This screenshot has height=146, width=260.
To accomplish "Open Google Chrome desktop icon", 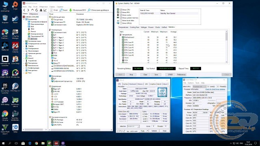I will pyautogui.click(x=5, y=116).
